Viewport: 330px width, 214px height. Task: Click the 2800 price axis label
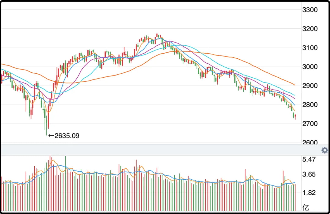click(310, 105)
